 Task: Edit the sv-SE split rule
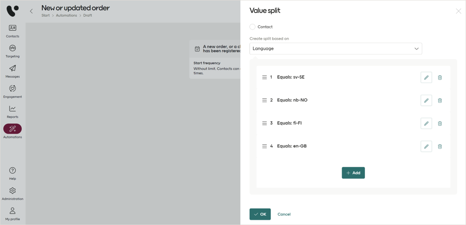click(x=426, y=77)
